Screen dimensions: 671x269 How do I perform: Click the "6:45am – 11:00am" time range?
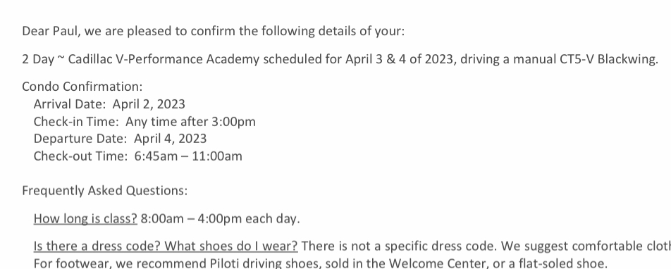[x=188, y=156]
